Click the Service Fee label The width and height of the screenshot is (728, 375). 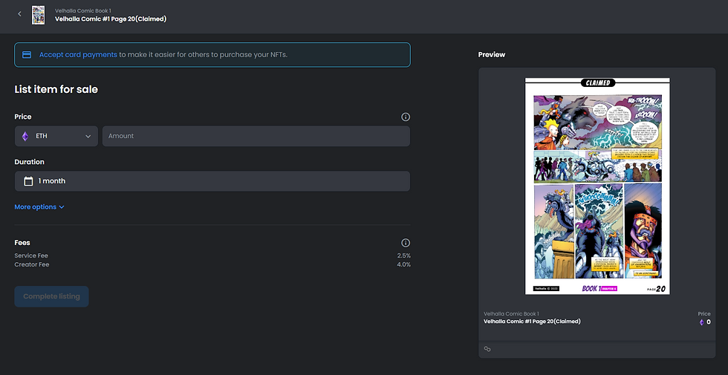pyautogui.click(x=31, y=255)
